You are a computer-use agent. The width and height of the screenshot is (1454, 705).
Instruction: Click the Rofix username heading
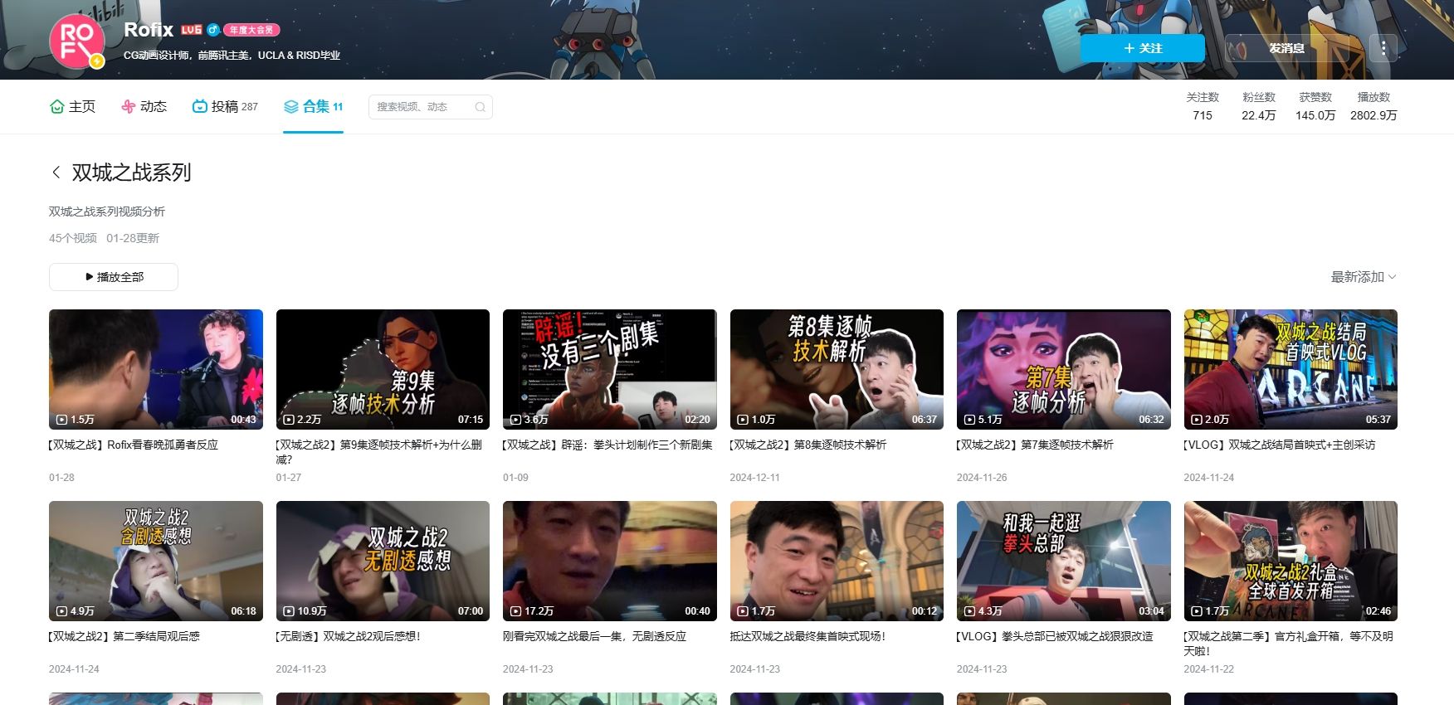tap(149, 30)
